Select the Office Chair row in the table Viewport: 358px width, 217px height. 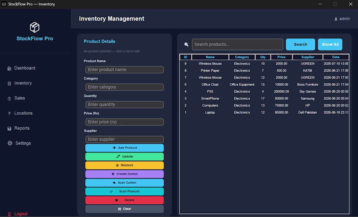[264, 85]
